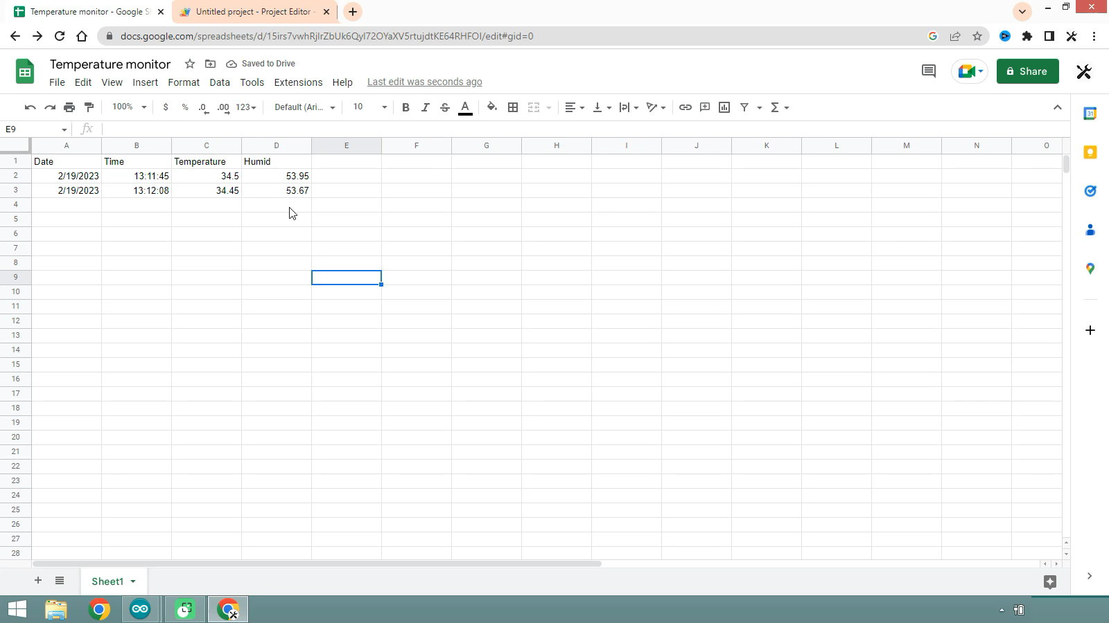1109x623 pixels.
Task: Open the text color picker
Action: coord(465,107)
